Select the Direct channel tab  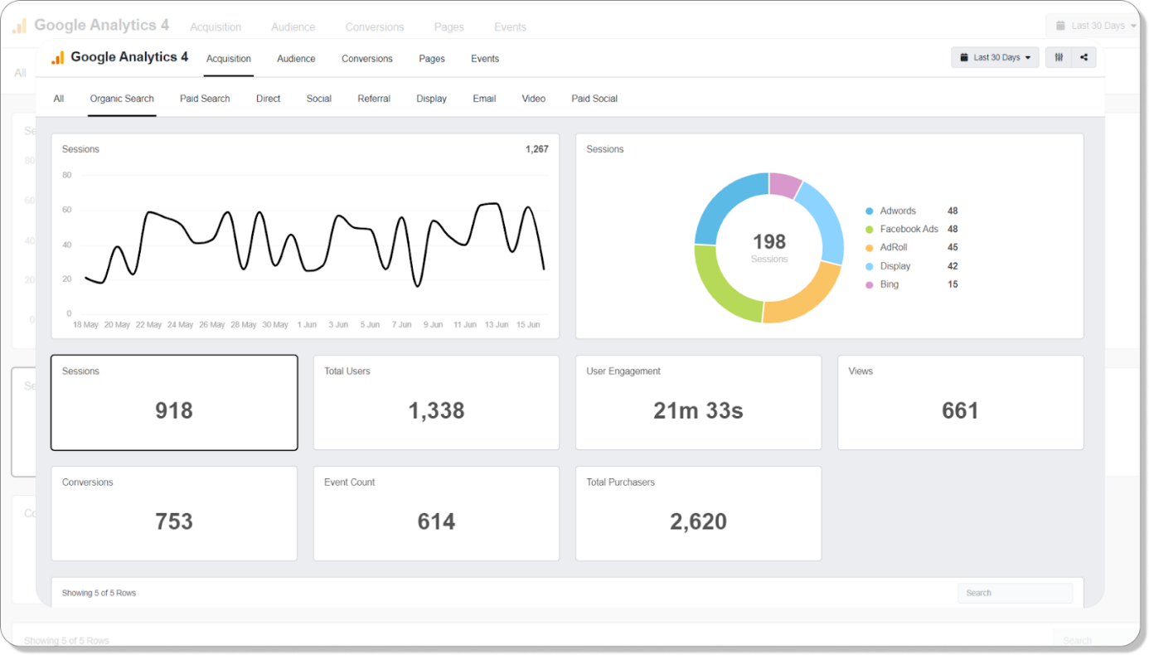pos(269,99)
